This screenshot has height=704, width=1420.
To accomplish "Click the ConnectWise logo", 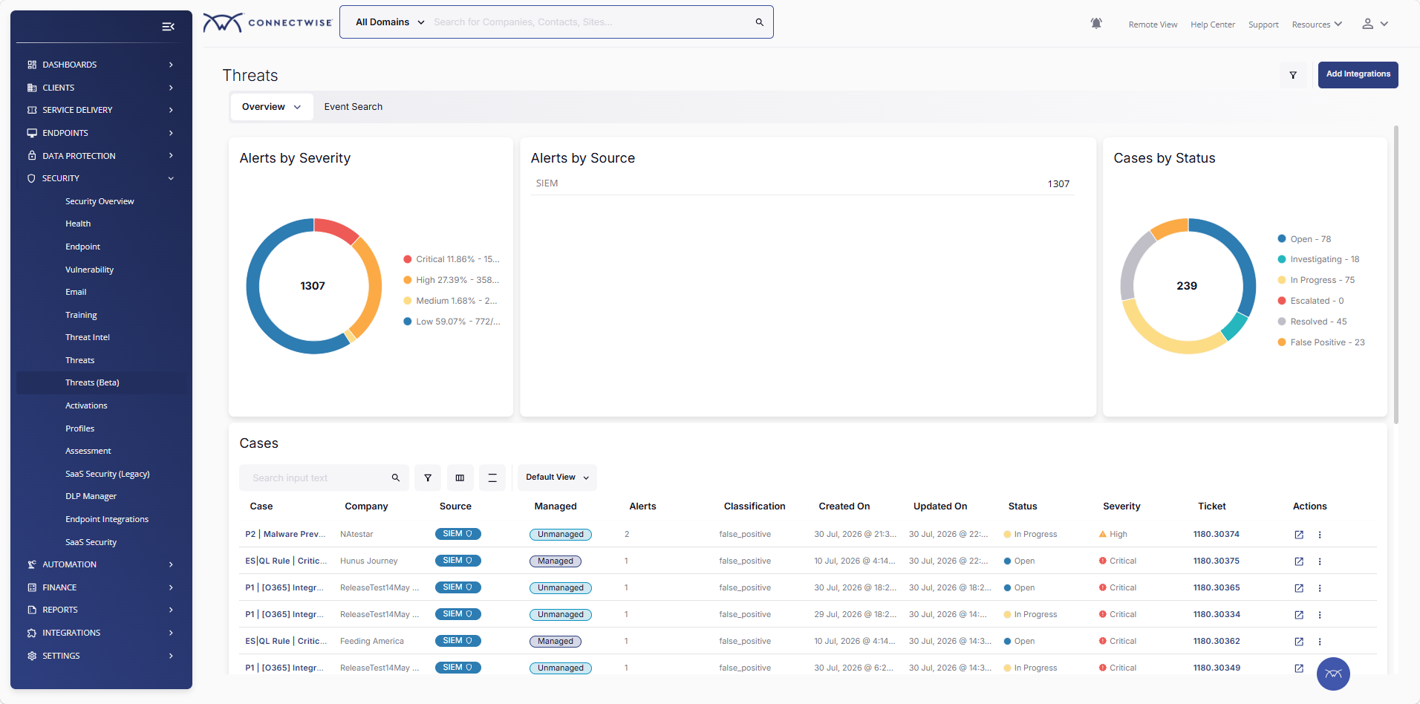I will [267, 22].
